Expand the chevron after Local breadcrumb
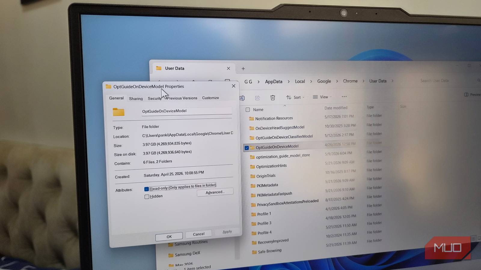 [x=311, y=81]
